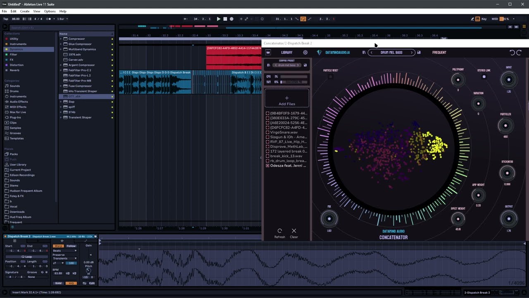Viewport: 529px width, 298px height.
Task: Toggle the Draw Mode pencil icon
Action: (473, 19)
